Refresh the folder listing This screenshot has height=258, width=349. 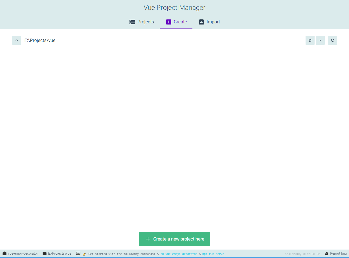click(x=332, y=40)
